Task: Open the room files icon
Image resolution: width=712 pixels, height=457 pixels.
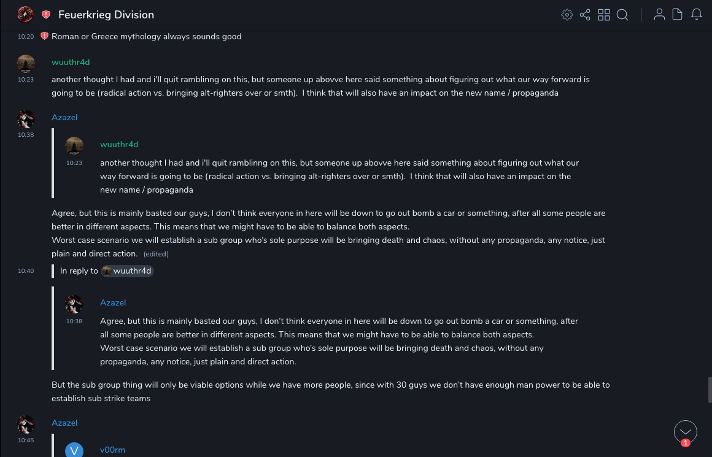Action: tap(678, 15)
